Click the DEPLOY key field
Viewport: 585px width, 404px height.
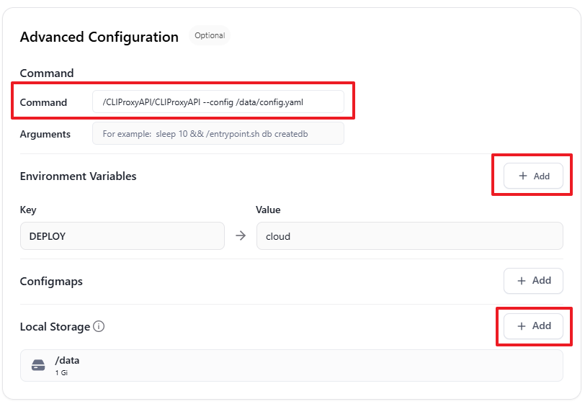(122, 235)
